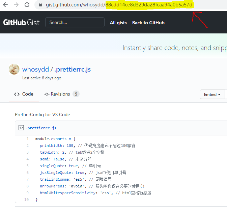
Task: Click the 'Last active 8 days ago' text
Action: tap(42, 78)
